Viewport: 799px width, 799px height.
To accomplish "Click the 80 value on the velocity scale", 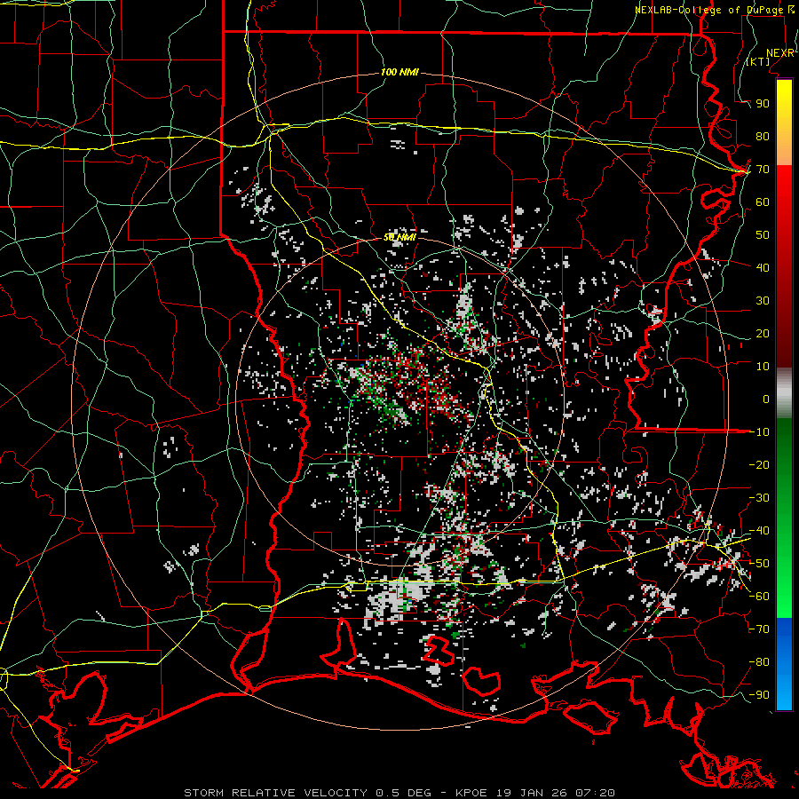I will point(763,136).
